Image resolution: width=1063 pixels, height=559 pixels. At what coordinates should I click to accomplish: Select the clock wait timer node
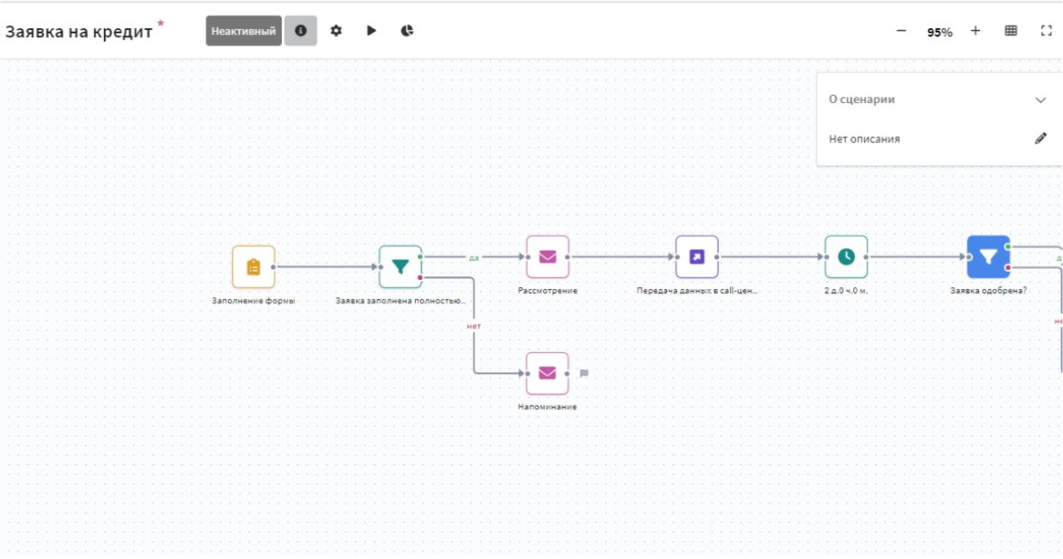click(846, 256)
